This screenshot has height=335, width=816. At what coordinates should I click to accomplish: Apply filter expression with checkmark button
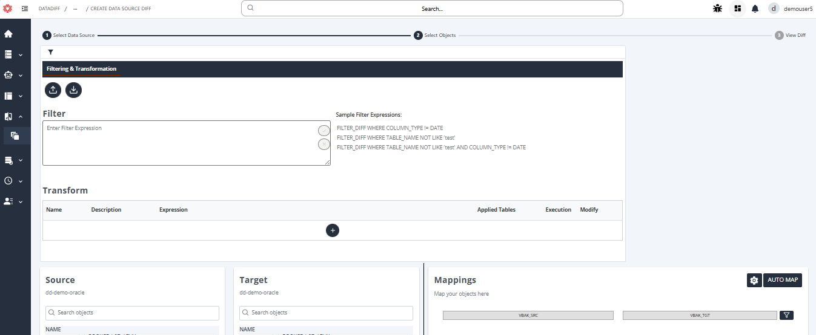click(x=324, y=131)
